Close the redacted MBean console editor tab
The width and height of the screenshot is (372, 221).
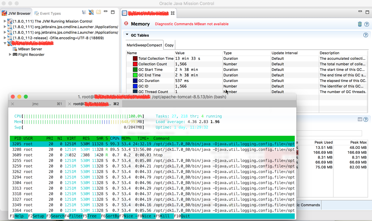click(x=173, y=13)
